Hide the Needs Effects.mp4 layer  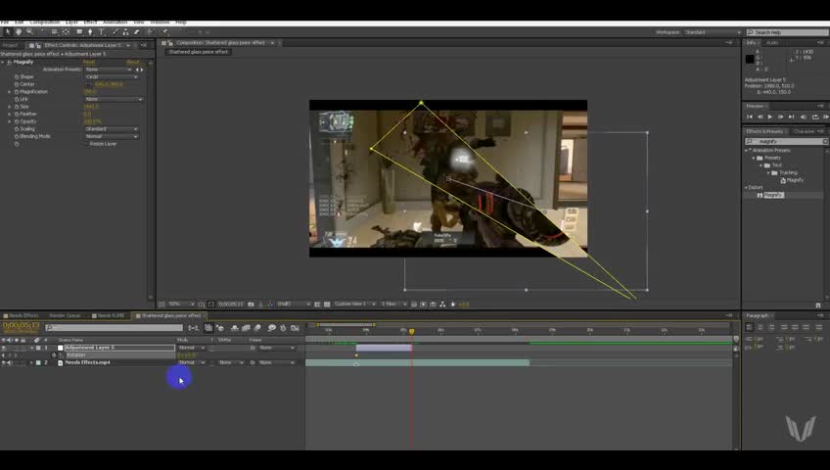point(4,362)
